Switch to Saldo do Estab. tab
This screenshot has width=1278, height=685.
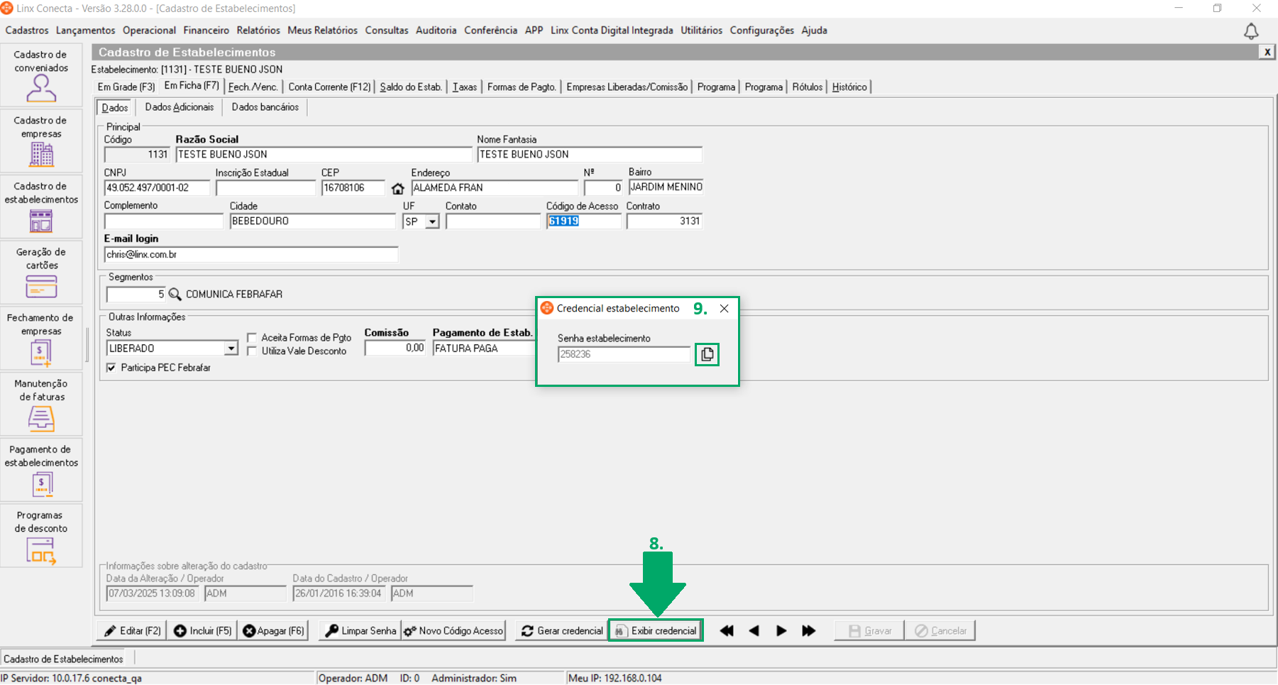coord(411,87)
